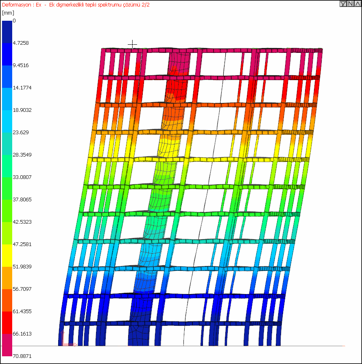
Task: Click the gray ground baseline under structure
Action: coord(173,346)
